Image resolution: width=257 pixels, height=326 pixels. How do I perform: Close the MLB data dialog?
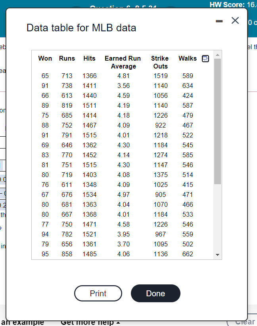235,20
